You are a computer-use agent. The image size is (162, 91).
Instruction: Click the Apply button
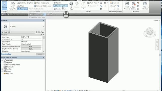click(40, 54)
